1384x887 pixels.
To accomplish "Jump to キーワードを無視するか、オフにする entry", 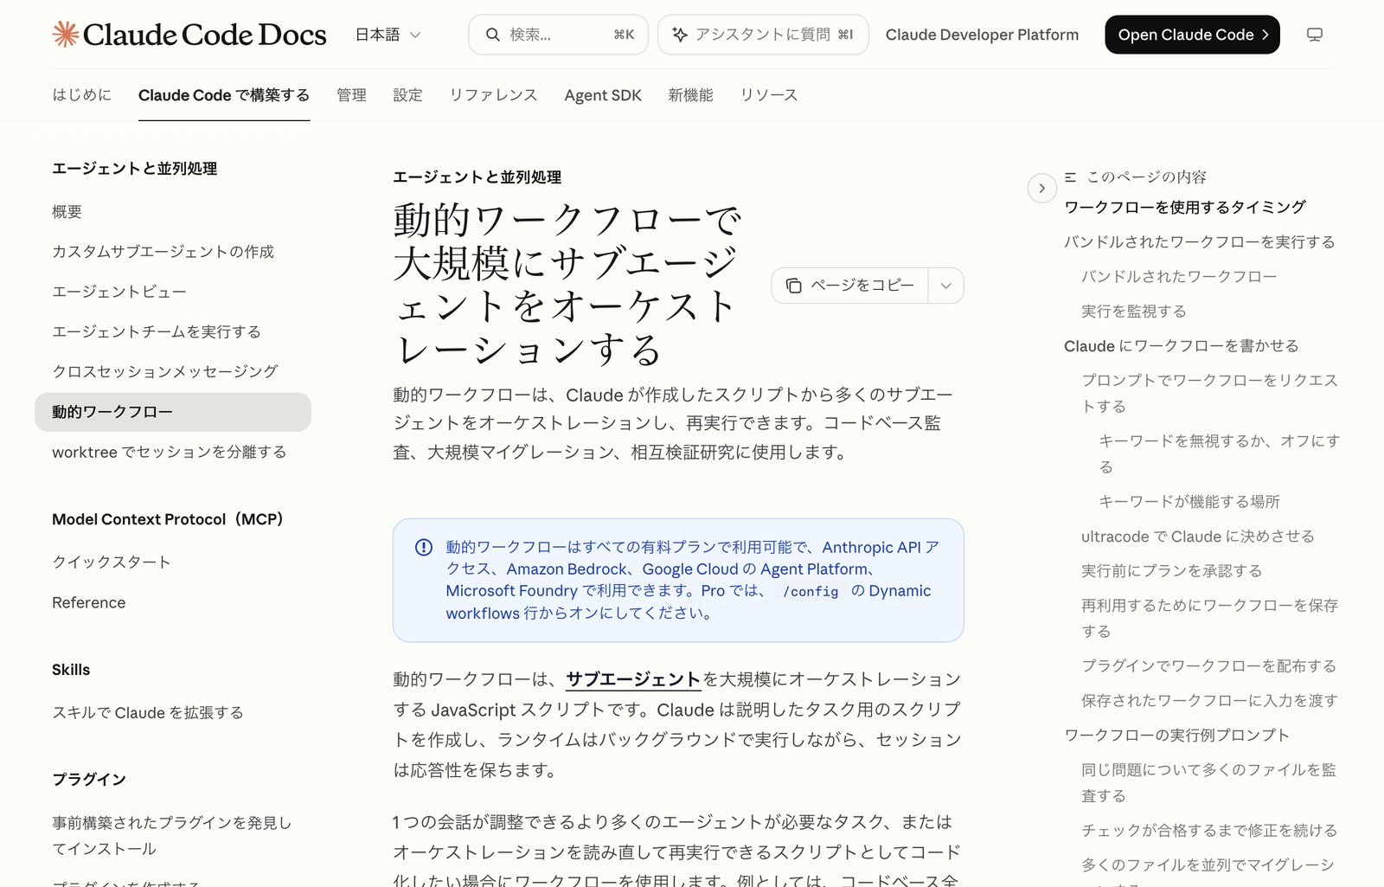I will pos(1220,453).
